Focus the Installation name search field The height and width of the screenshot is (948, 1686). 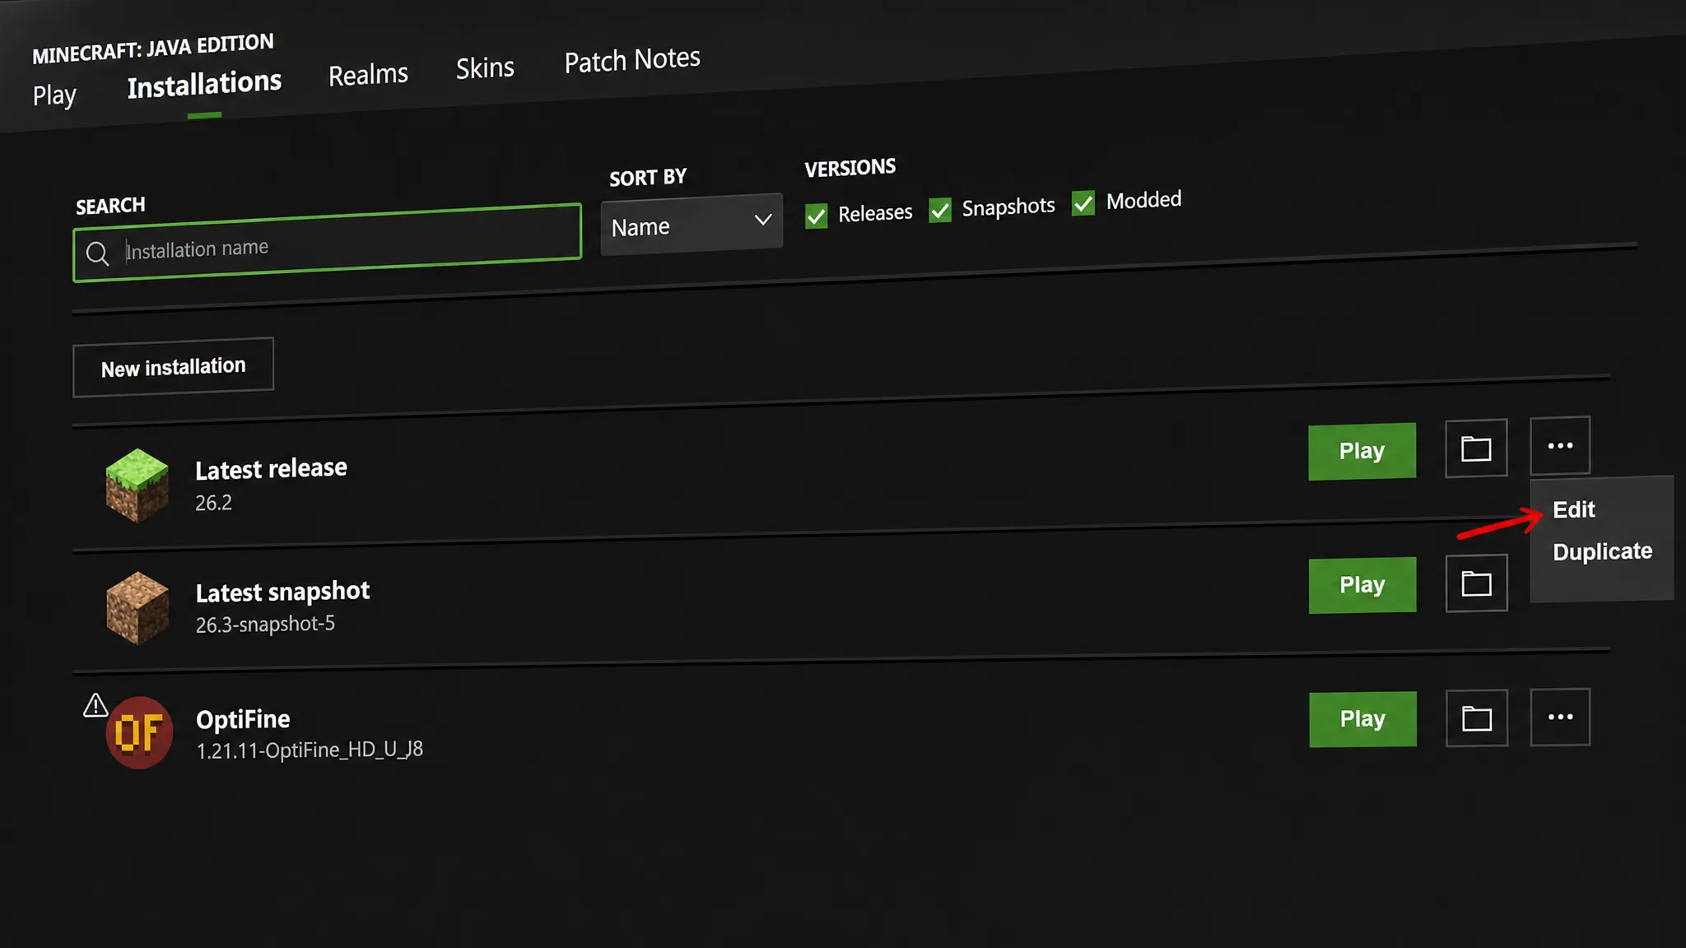pyautogui.click(x=327, y=243)
